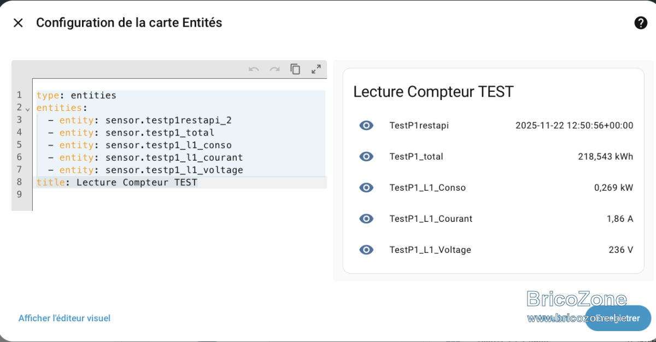The width and height of the screenshot is (656, 342).
Task: Open TestP1_total entity name
Action: [416, 157]
